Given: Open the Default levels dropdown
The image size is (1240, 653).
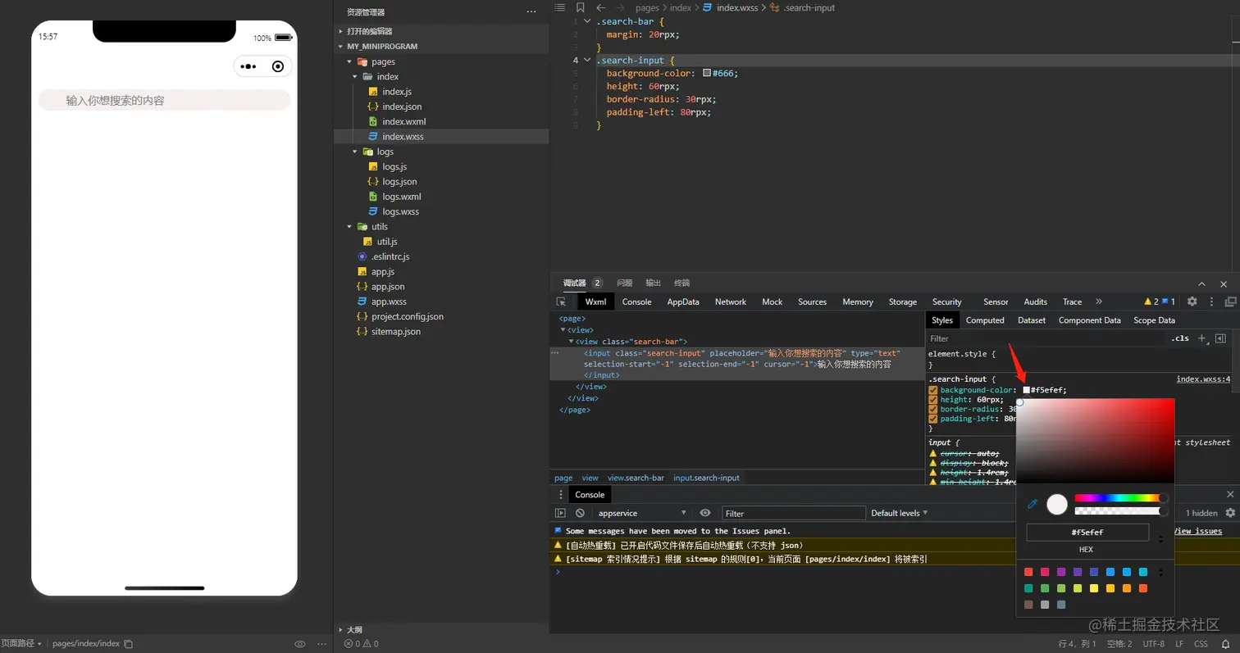Looking at the screenshot, I should click(x=900, y=513).
